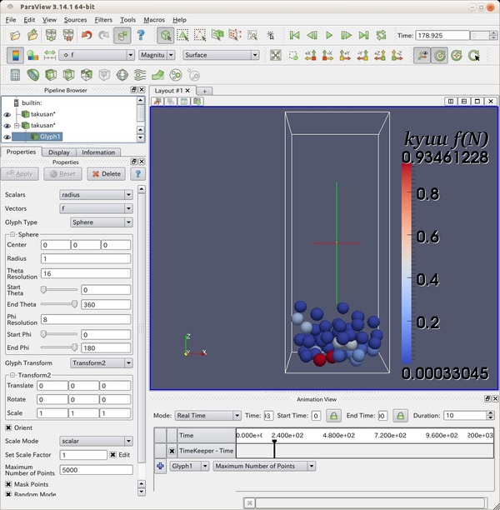This screenshot has width=500, height=510.
Task: Step back one frame
Action: pyautogui.click(x=312, y=35)
